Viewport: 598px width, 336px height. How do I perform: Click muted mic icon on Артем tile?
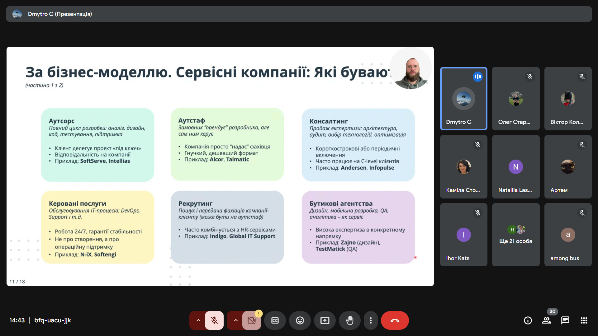tap(582, 145)
